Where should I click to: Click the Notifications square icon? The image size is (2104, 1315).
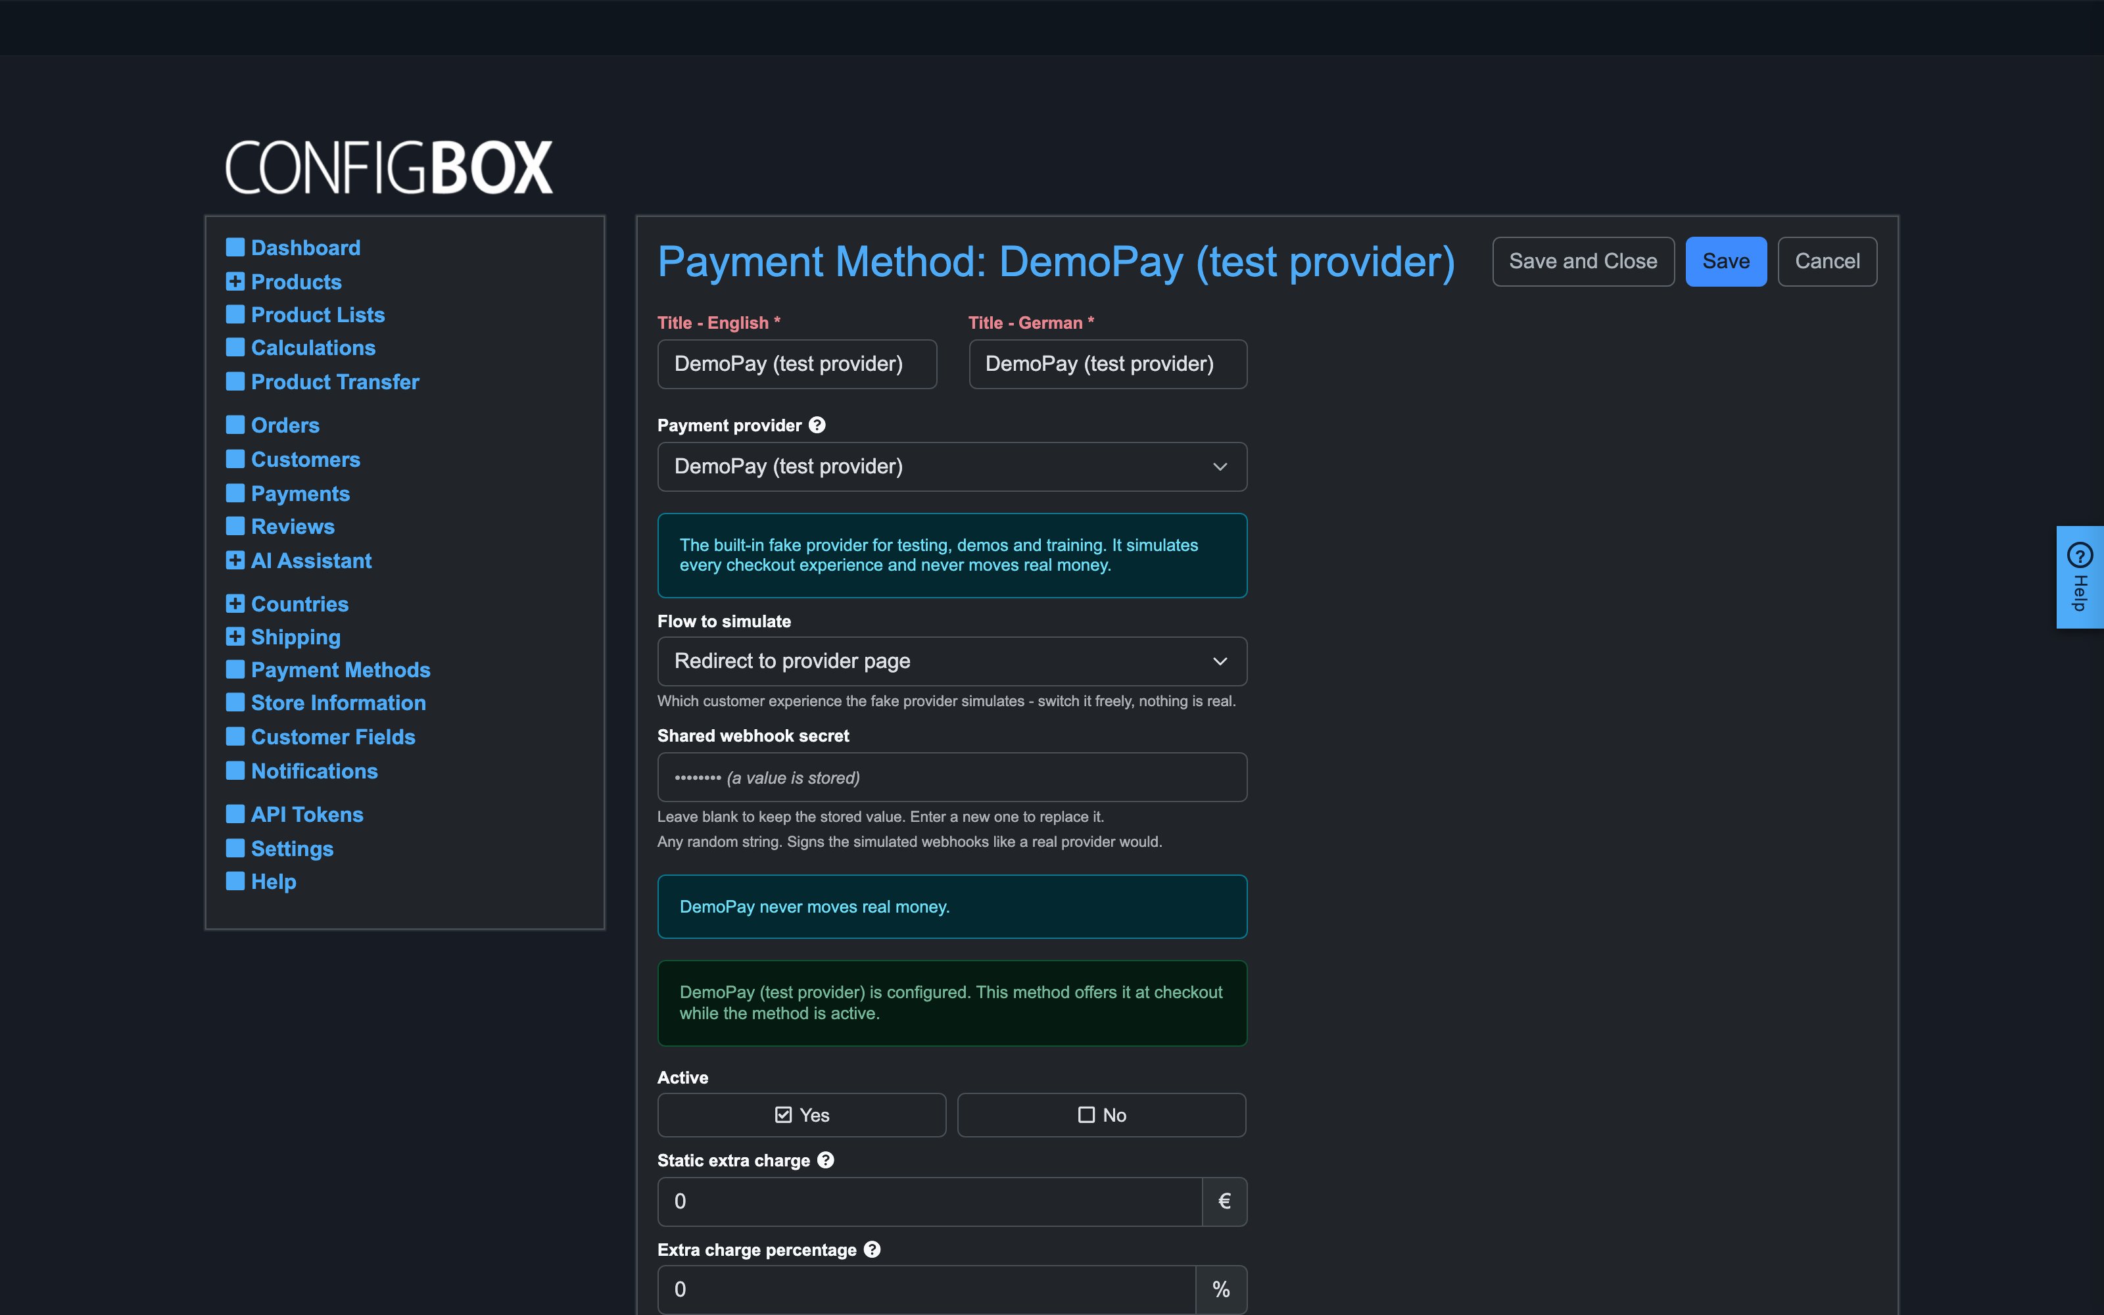235,771
